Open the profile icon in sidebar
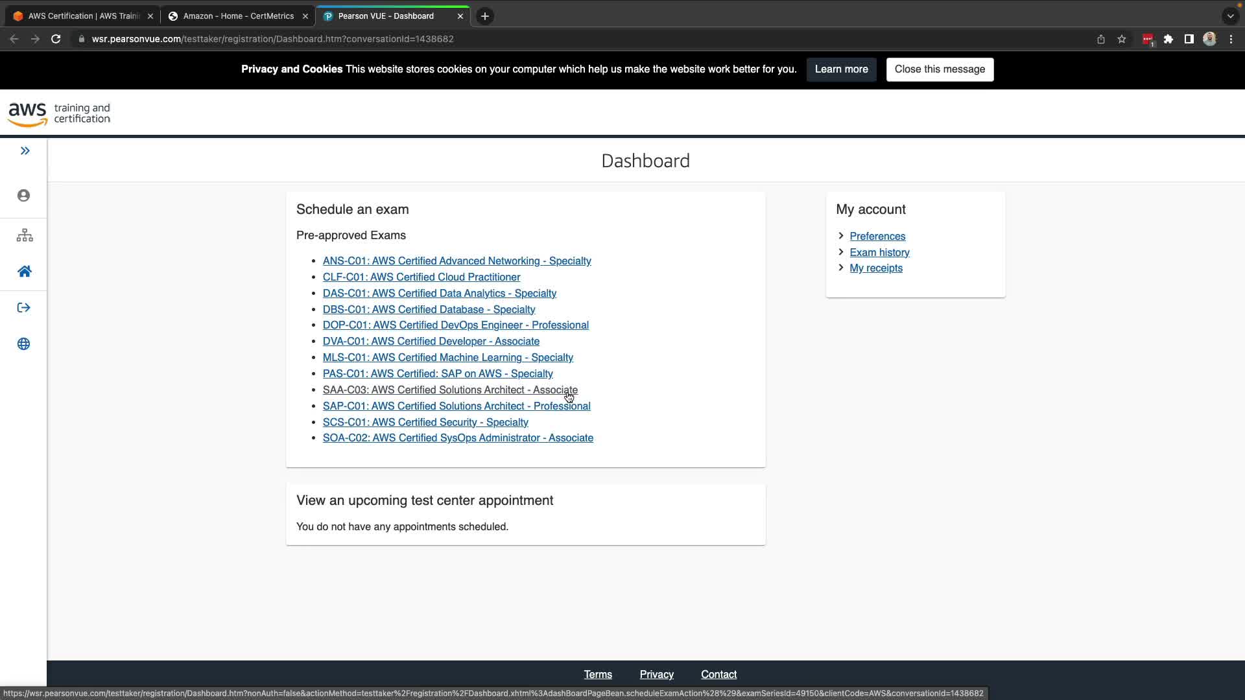The height and width of the screenshot is (700, 1245). (24, 196)
